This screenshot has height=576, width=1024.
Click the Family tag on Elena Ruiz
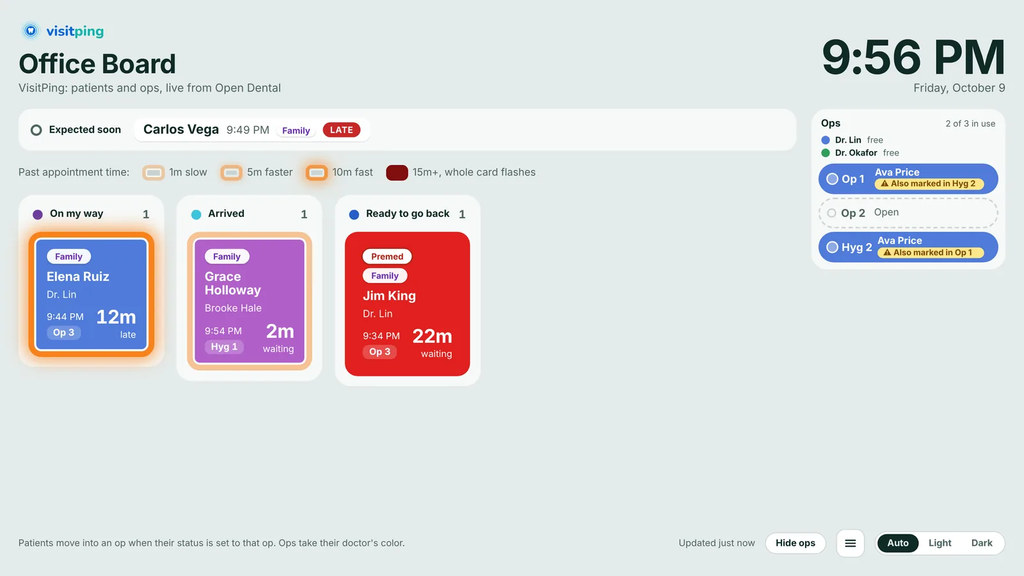point(68,257)
